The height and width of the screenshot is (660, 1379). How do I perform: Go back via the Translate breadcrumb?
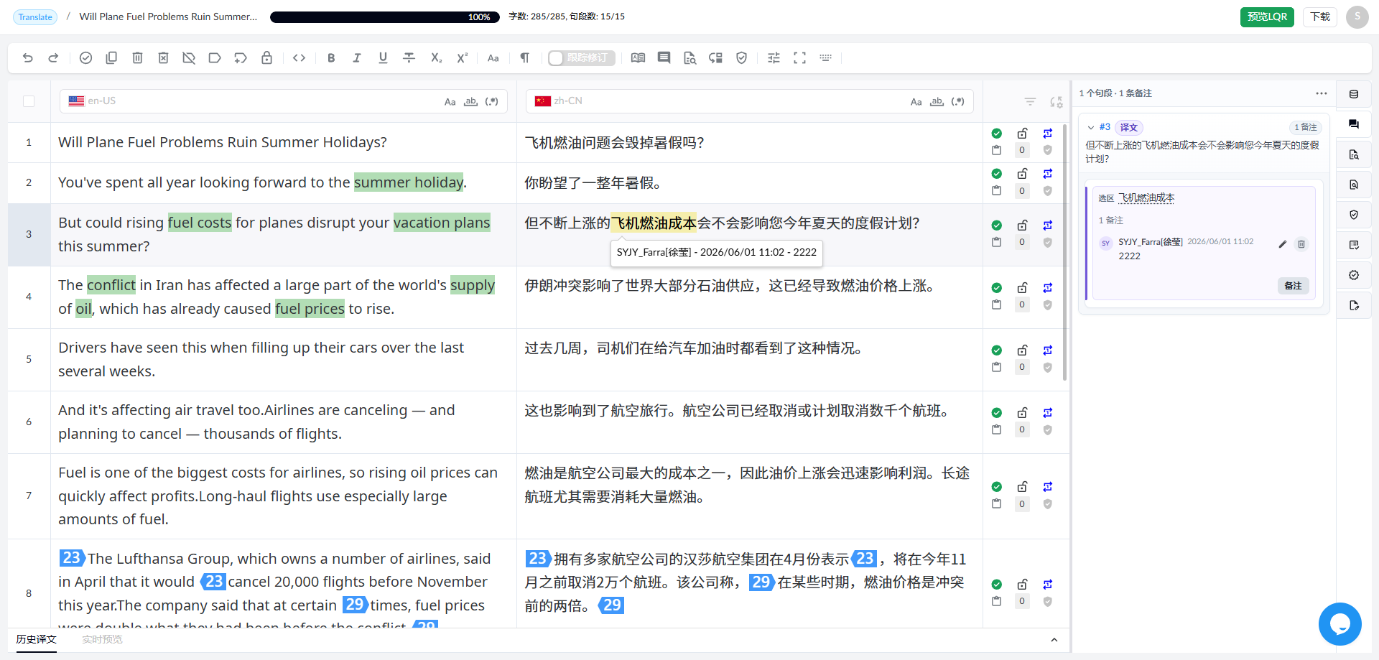[x=35, y=17]
